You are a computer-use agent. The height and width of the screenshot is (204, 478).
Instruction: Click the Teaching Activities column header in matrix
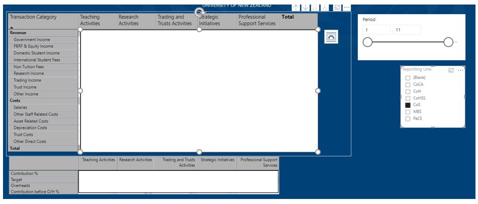pyautogui.click(x=98, y=21)
